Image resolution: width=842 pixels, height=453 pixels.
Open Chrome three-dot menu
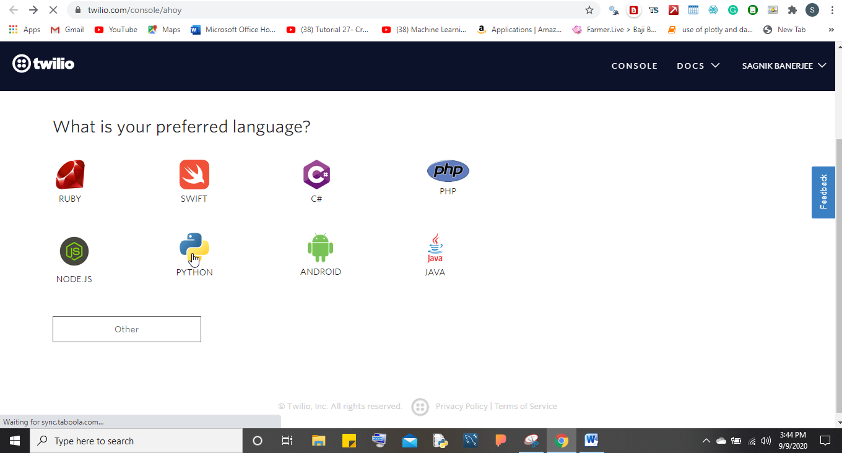[832, 10]
